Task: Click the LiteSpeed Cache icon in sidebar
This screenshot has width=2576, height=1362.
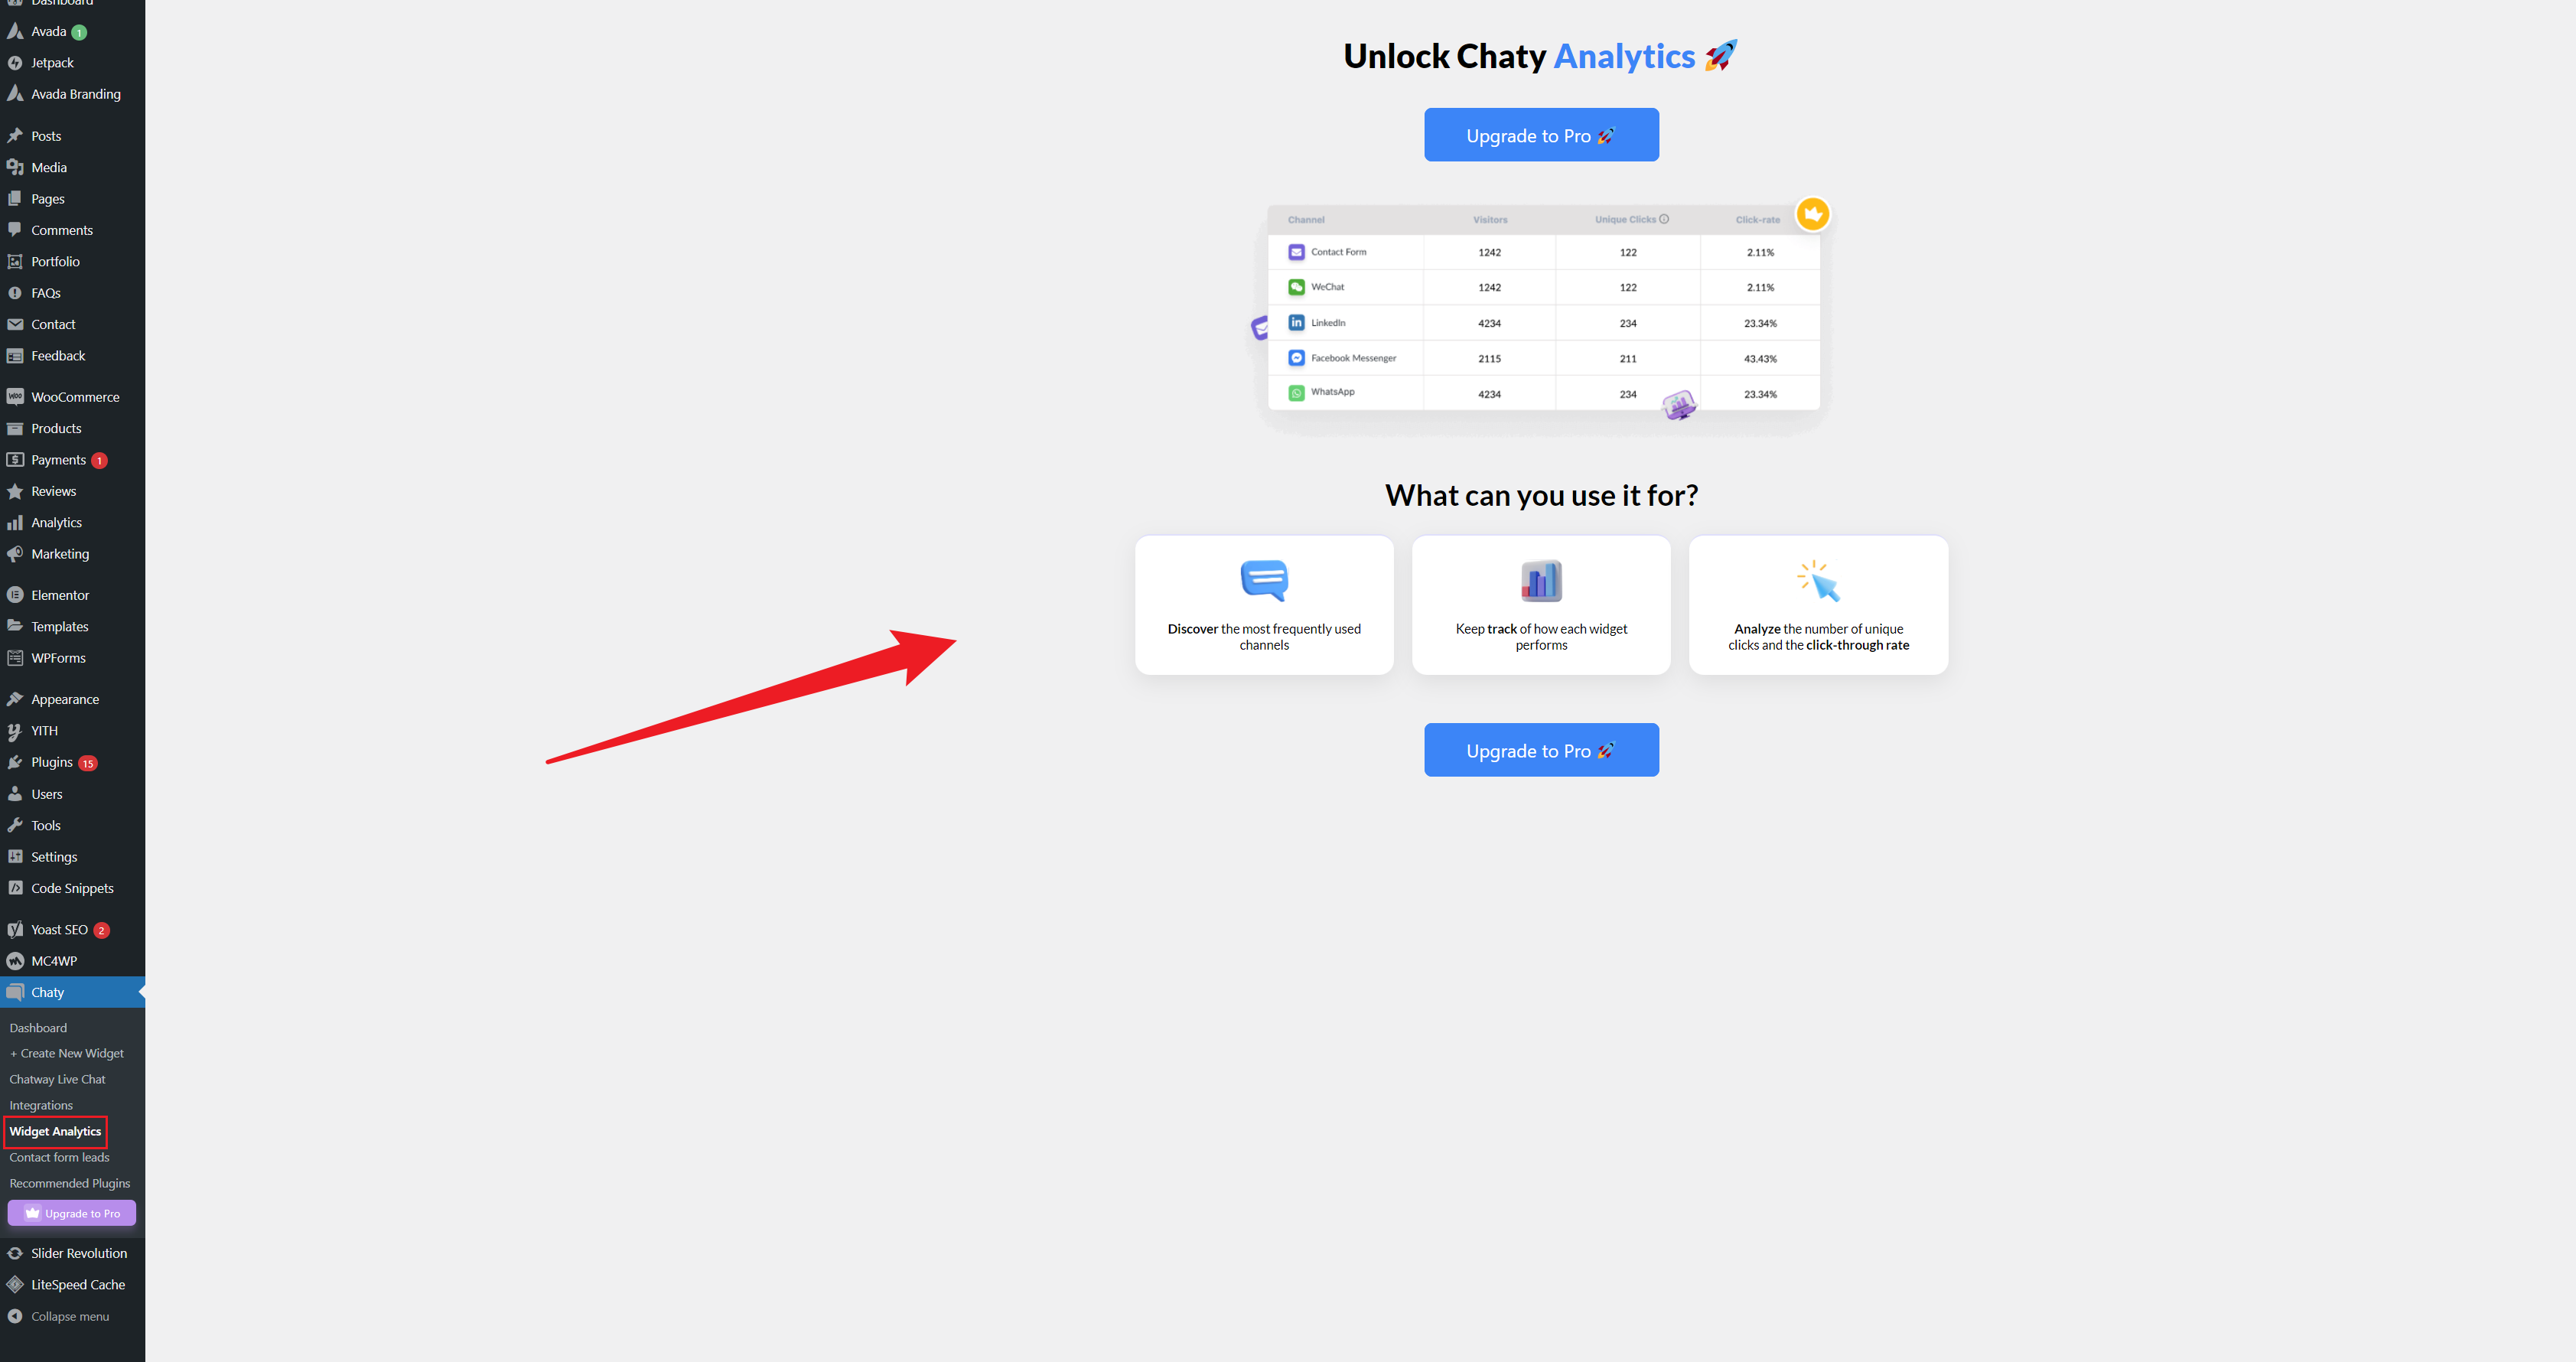Action: point(15,1284)
